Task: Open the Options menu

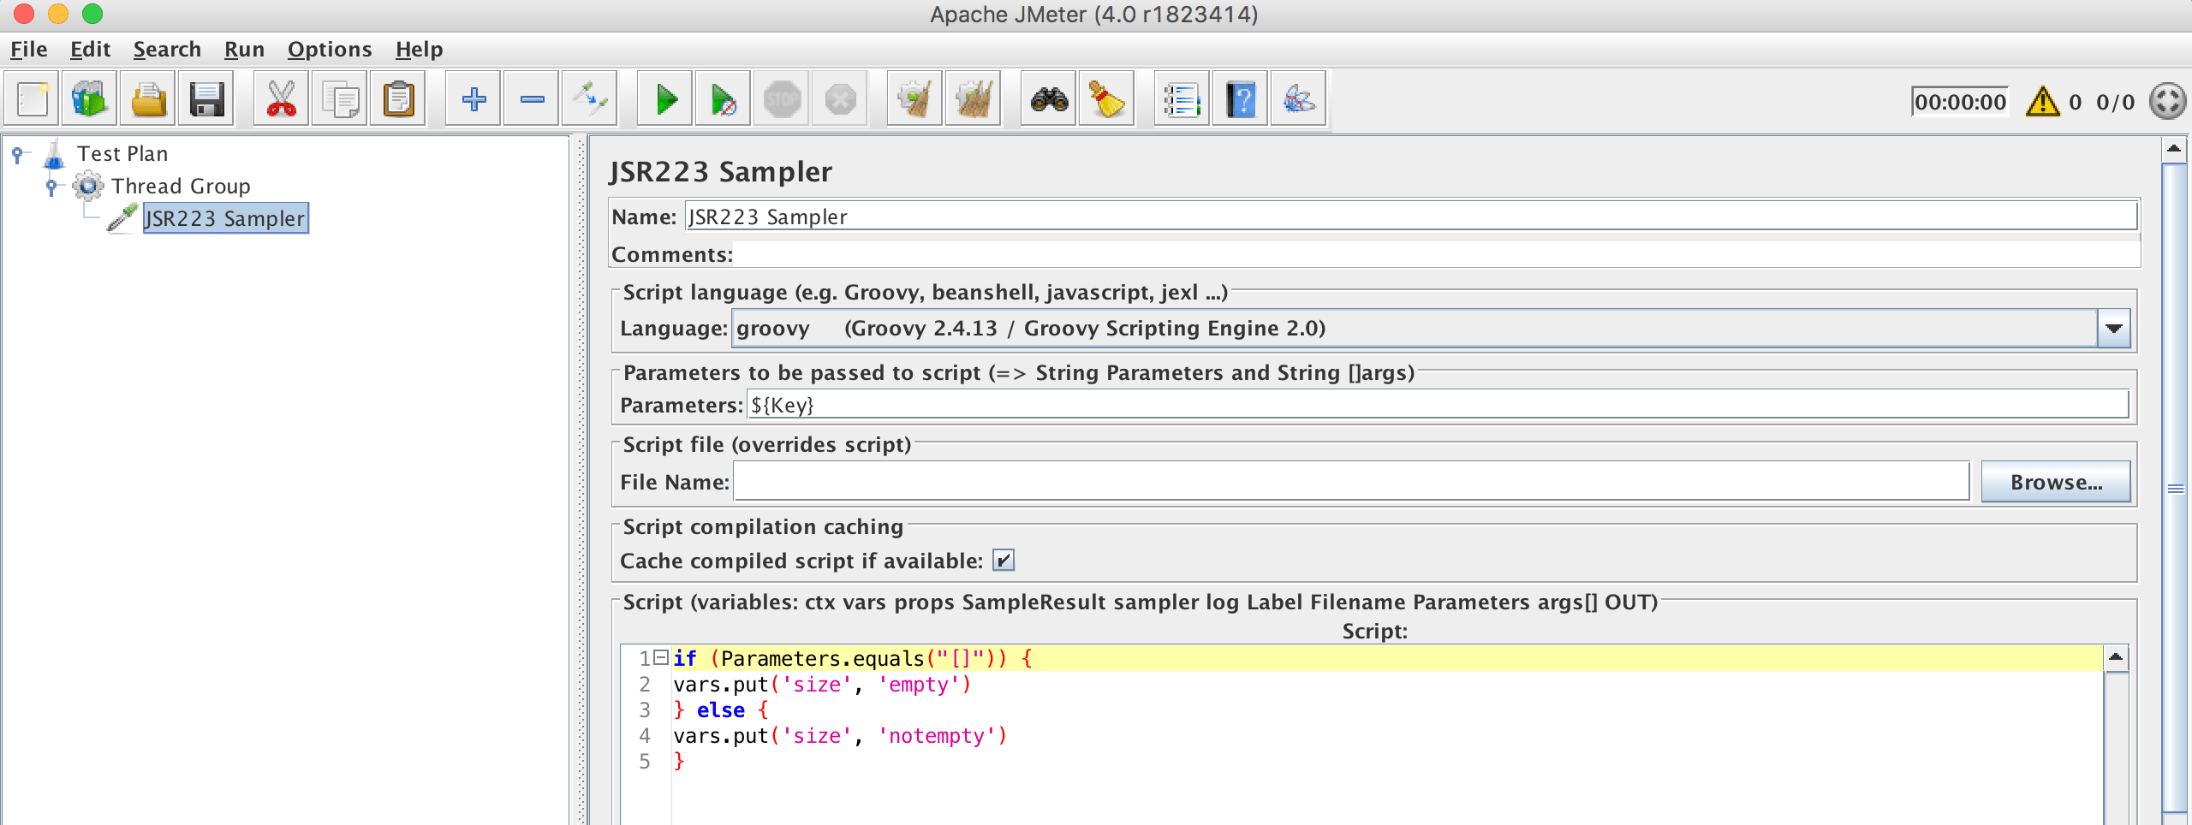Action: point(330,50)
